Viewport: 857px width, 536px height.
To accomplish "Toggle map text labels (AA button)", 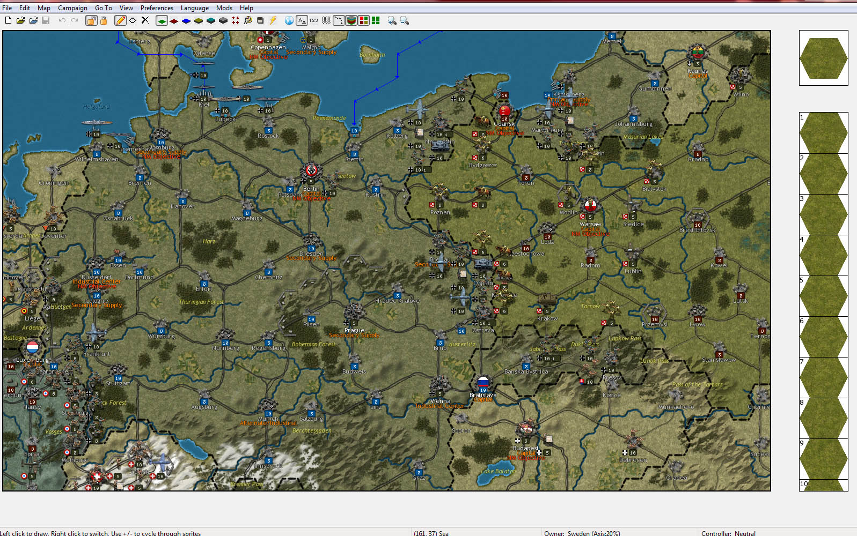I will [x=302, y=20].
